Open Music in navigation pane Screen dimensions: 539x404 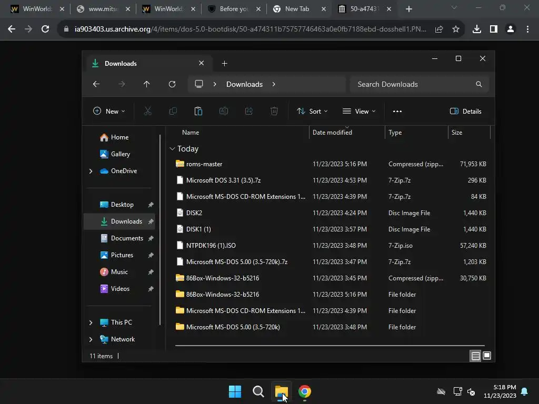pyautogui.click(x=119, y=272)
